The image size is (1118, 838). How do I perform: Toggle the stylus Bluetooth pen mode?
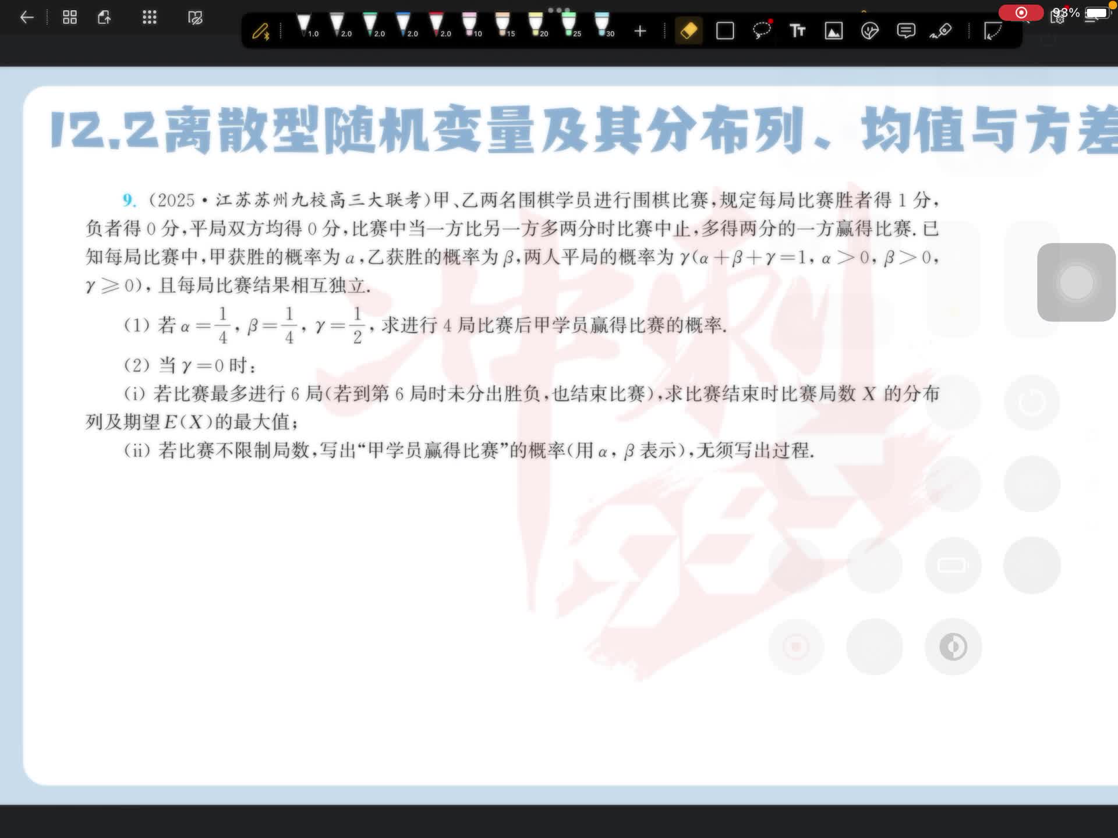[x=260, y=31]
